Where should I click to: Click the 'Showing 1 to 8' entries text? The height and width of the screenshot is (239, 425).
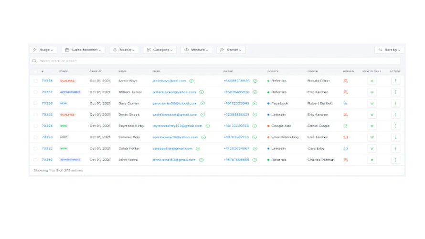point(58,170)
